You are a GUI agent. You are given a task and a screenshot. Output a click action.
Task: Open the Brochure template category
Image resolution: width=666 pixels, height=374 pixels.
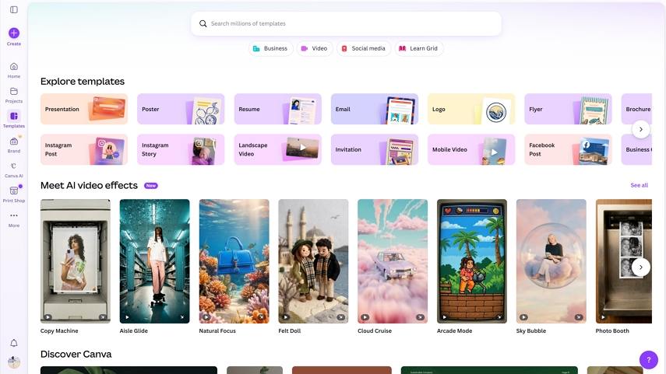tap(636, 109)
